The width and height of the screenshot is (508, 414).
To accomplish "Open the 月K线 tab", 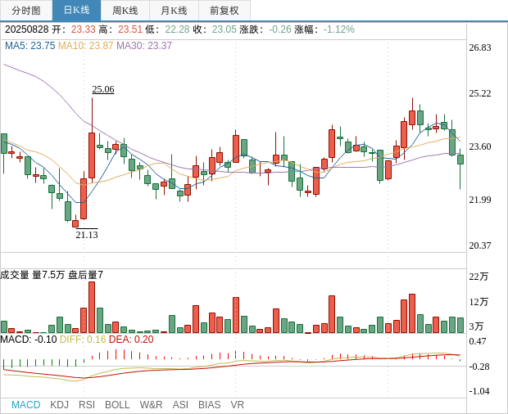I will pos(174,11).
